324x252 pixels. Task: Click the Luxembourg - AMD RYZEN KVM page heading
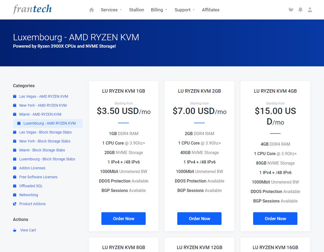pyautogui.click(x=76, y=37)
